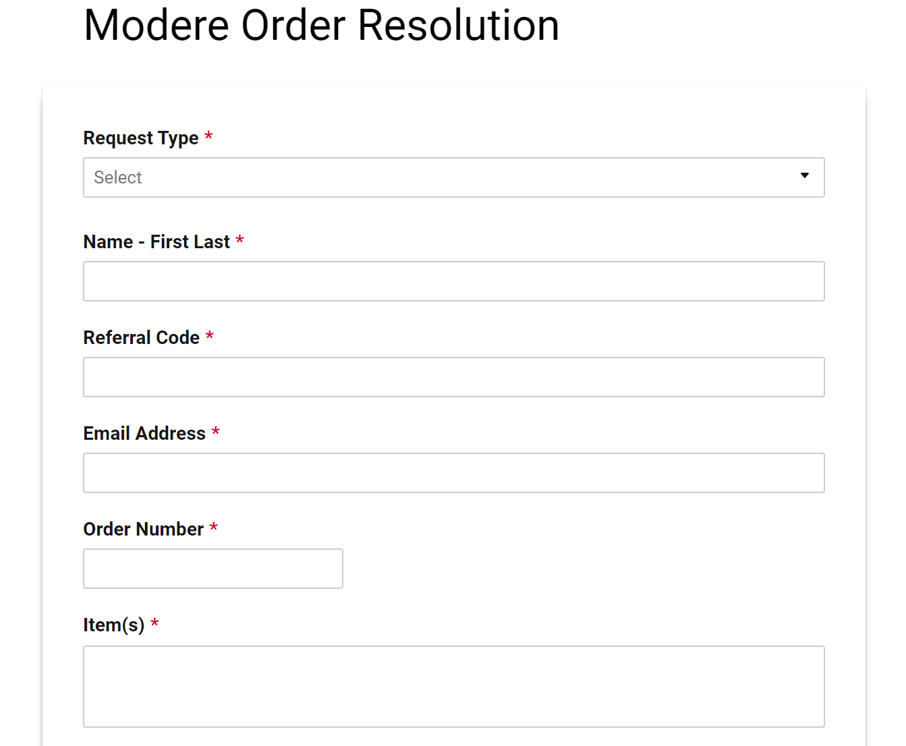The height and width of the screenshot is (746, 906).
Task: Click the red asterisk beside Request Type
Action: pos(208,137)
